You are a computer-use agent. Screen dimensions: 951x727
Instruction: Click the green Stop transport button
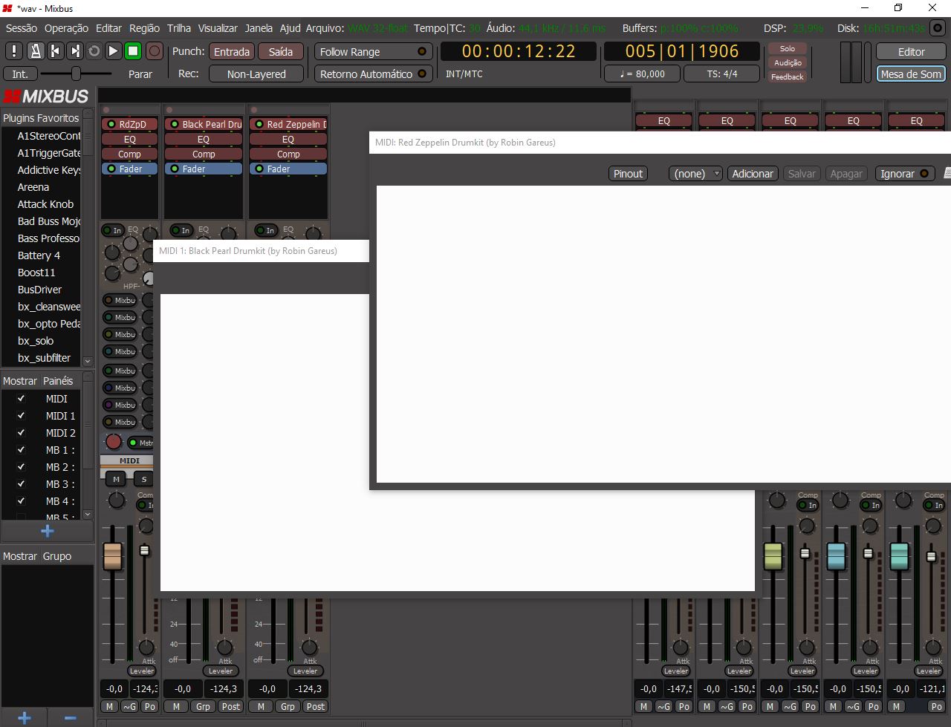coord(133,51)
